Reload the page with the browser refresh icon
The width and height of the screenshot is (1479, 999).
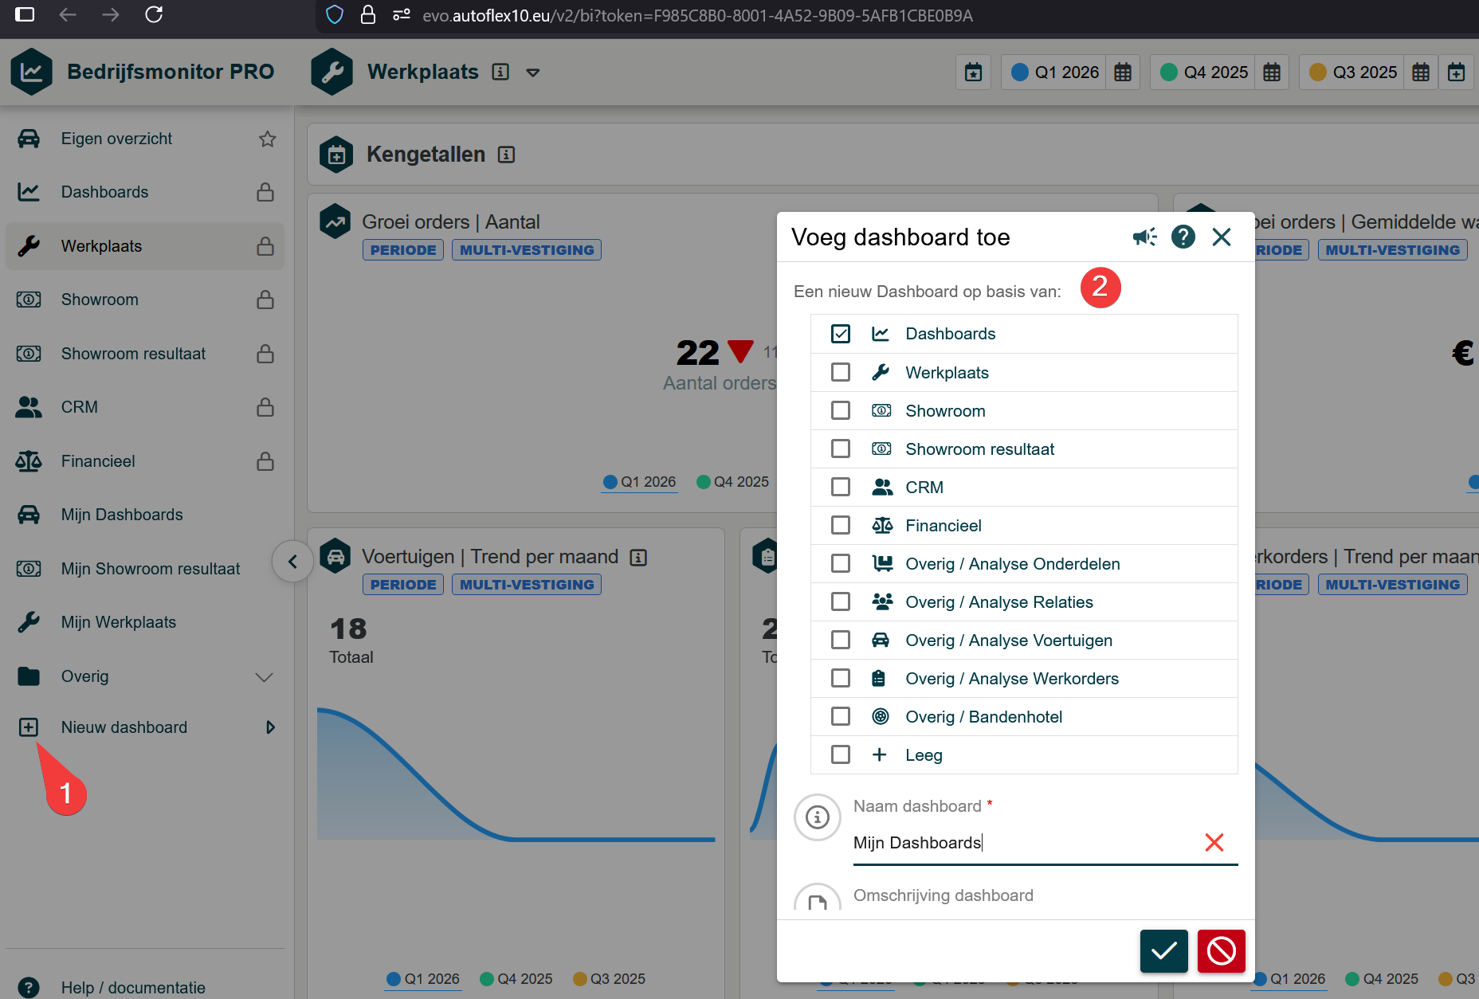tap(154, 15)
